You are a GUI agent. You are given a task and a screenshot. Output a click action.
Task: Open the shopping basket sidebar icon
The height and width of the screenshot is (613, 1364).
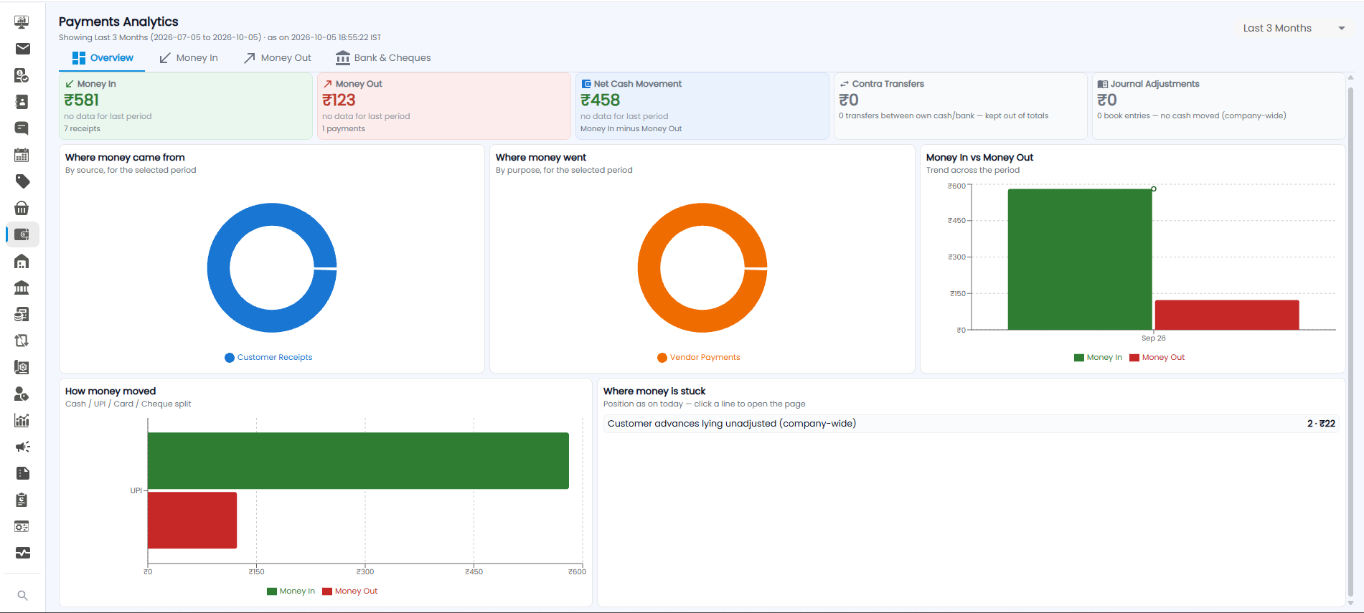point(22,208)
